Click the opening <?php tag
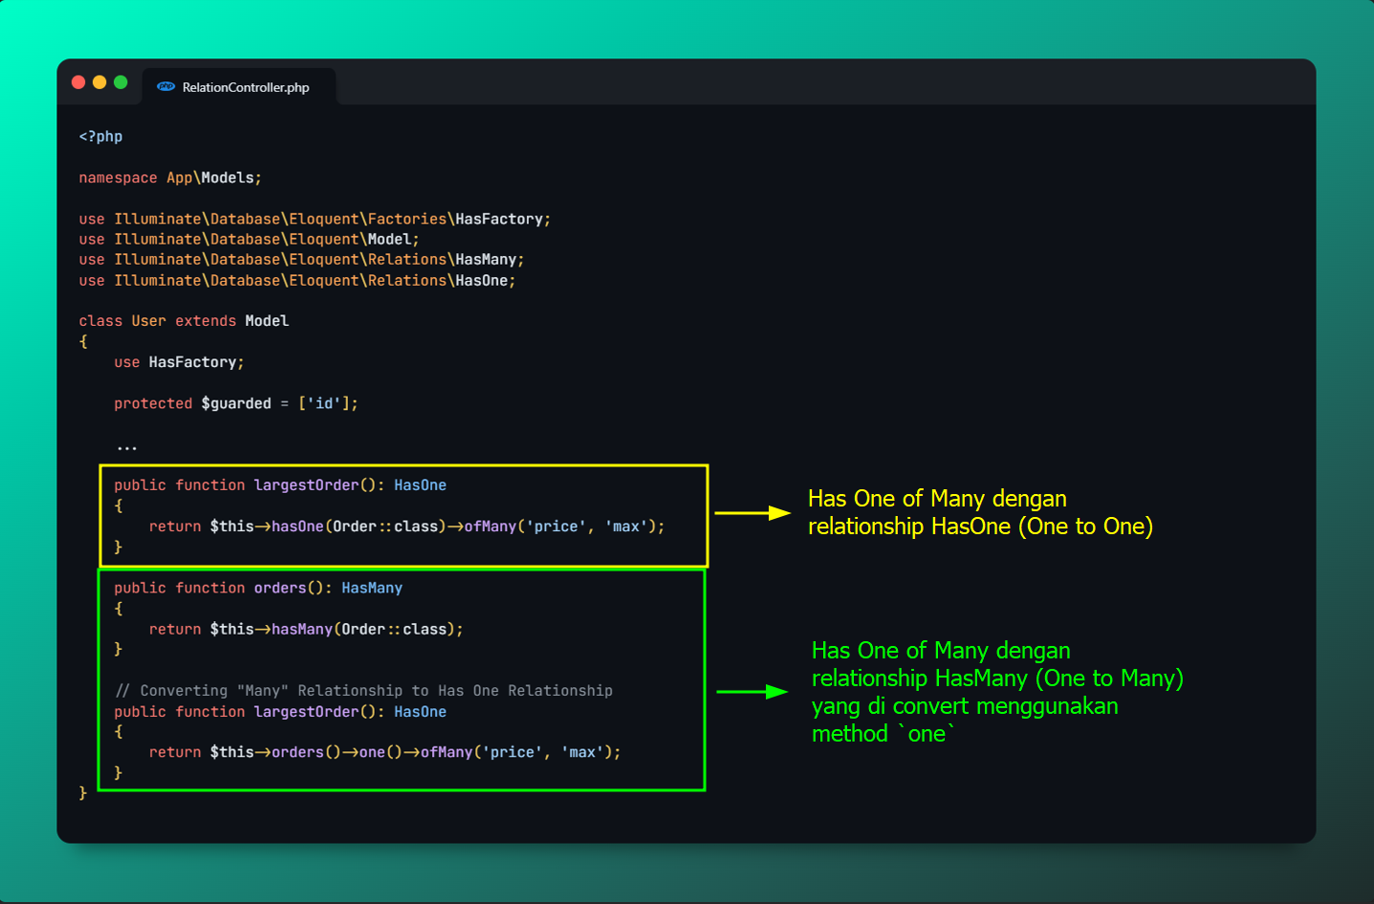Viewport: 1374px width, 904px height. pyautogui.click(x=100, y=137)
